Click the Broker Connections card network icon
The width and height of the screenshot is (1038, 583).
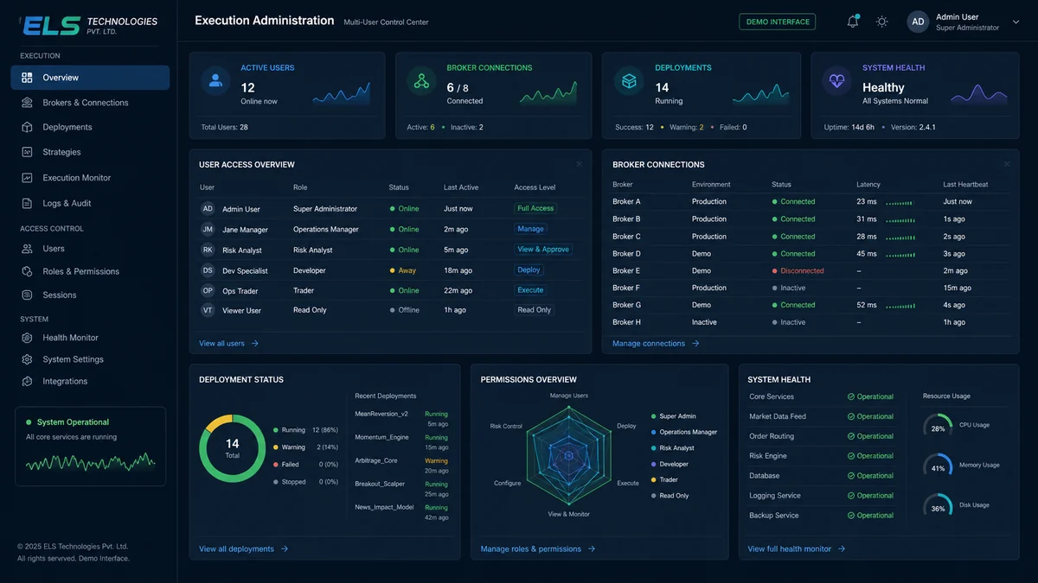tap(421, 81)
